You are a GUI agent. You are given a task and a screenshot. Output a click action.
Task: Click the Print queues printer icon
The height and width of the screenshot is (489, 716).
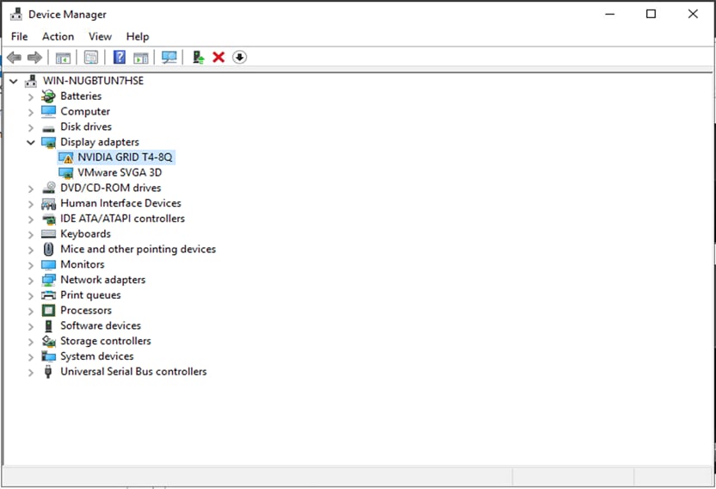tap(48, 295)
